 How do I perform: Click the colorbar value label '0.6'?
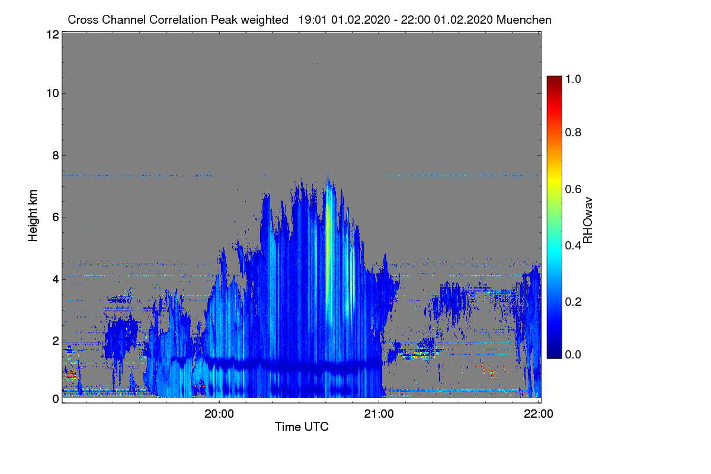[x=572, y=189]
